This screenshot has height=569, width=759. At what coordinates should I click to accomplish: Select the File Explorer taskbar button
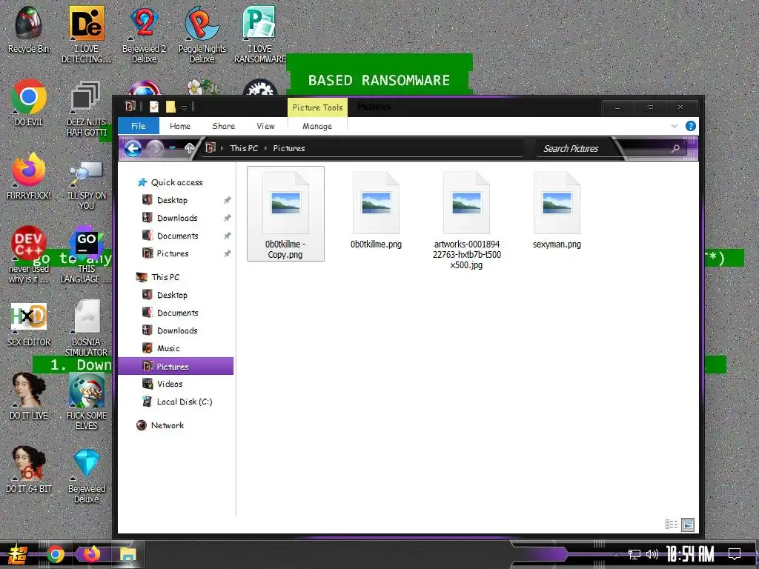(127, 554)
